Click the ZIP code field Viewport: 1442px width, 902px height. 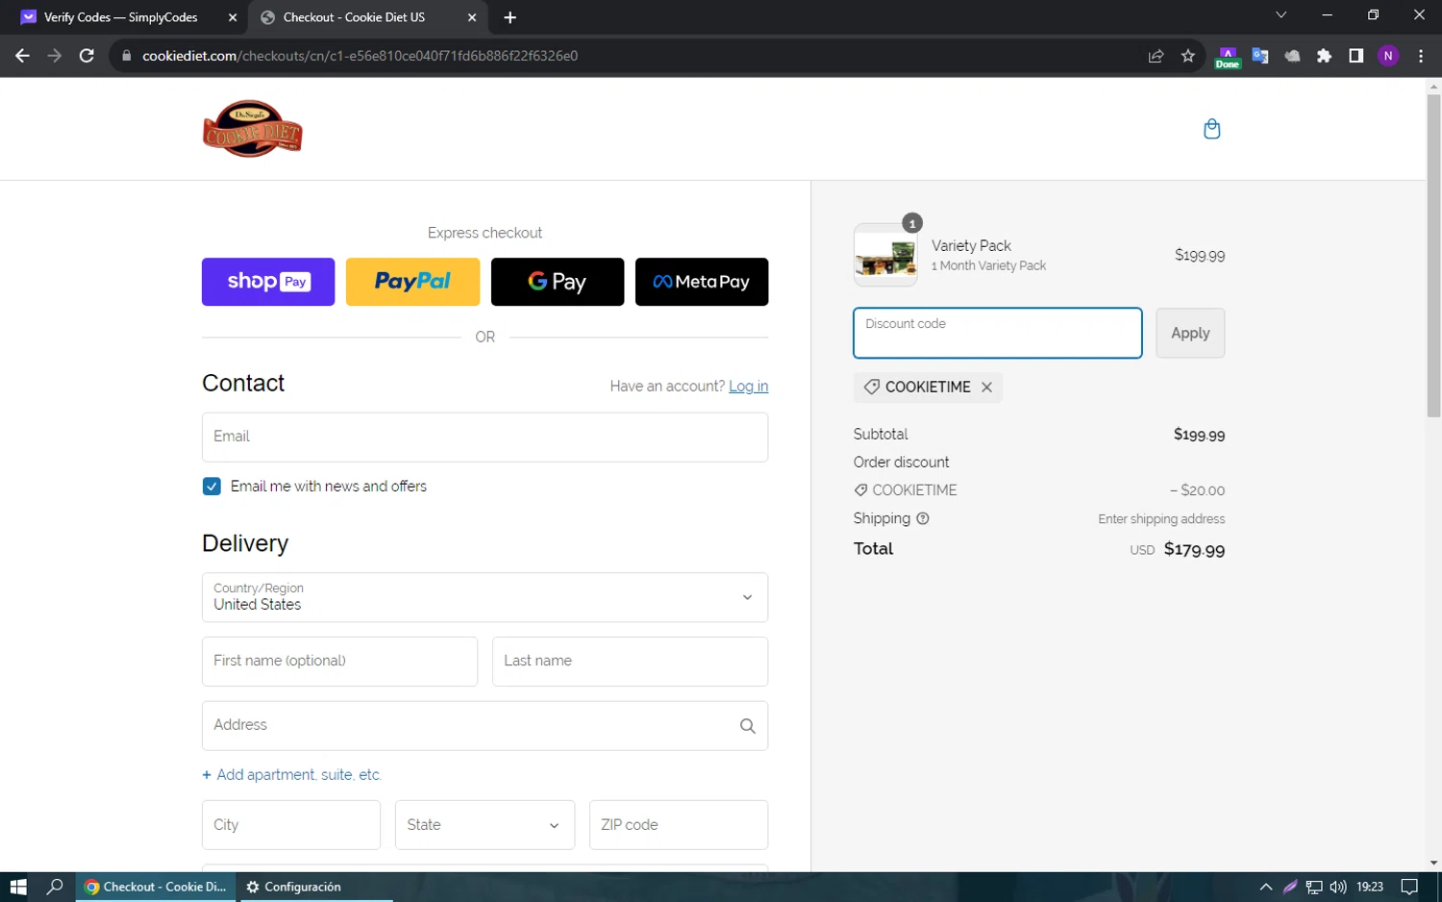(679, 825)
